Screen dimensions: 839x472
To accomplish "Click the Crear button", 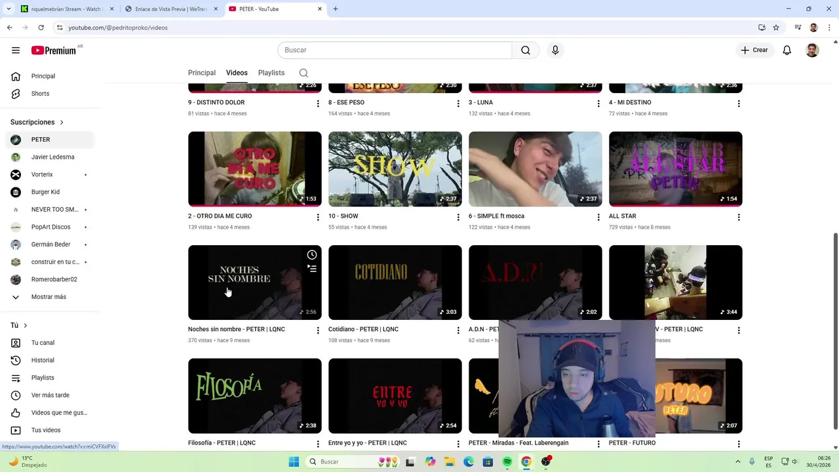I will (x=754, y=50).
